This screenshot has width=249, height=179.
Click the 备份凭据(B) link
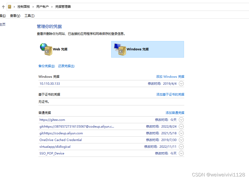(x=46, y=66)
